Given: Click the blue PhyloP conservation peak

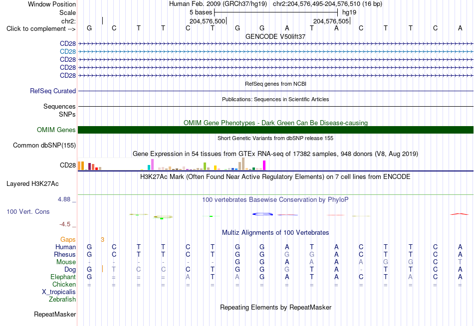Looking at the screenshot, I should tap(262, 214).
